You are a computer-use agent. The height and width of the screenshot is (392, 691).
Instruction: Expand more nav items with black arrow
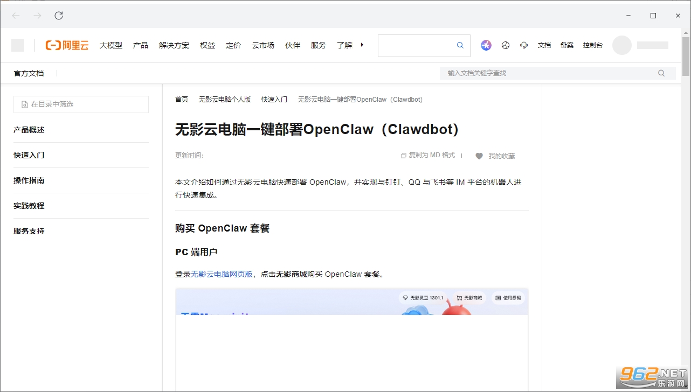[x=362, y=45]
